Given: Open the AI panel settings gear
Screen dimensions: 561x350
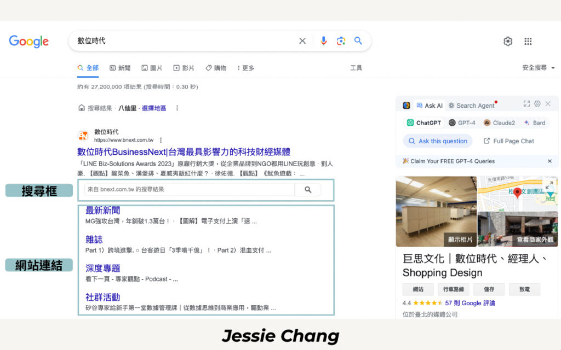Looking at the screenshot, I should pos(537,103).
